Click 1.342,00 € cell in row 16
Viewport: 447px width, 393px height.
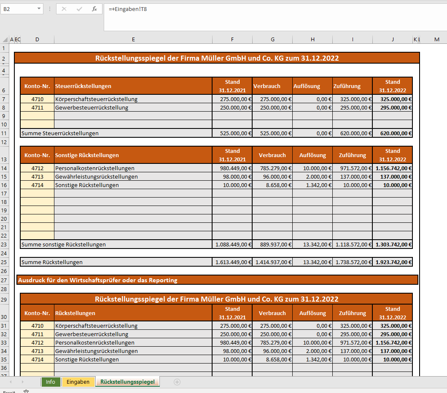[x=312, y=185]
